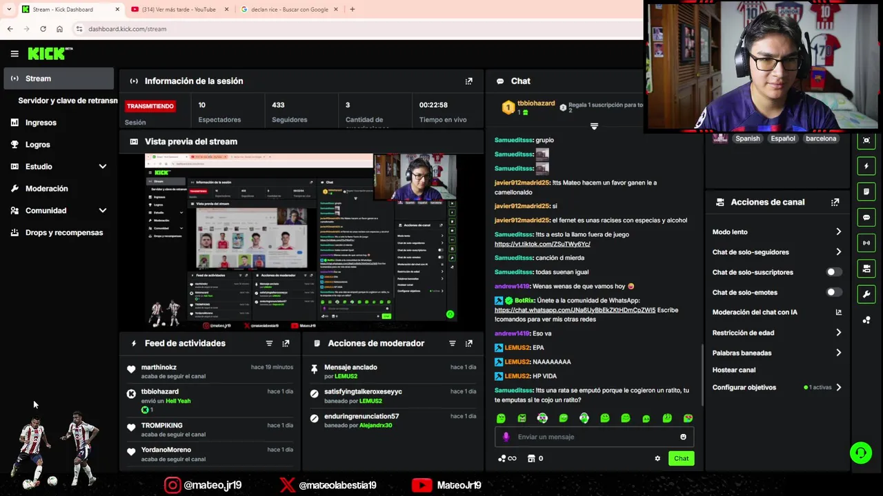Image resolution: width=883 pixels, height=496 pixels.
Task: Toggle Chat de solo-suscriptores switch
Action: click(833, 272)
